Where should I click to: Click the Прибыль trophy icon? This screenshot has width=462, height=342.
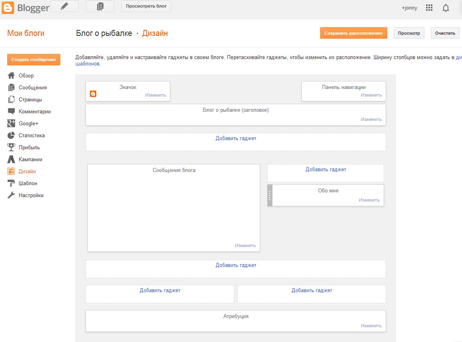coord(11,147)
